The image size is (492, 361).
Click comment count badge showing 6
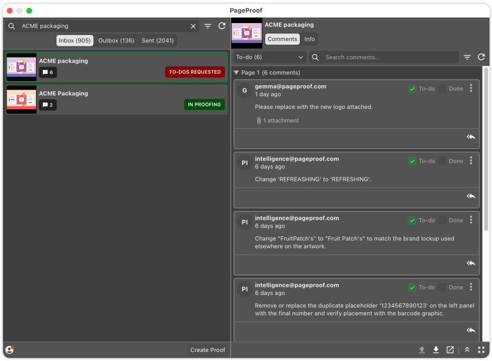click(48, 72)
